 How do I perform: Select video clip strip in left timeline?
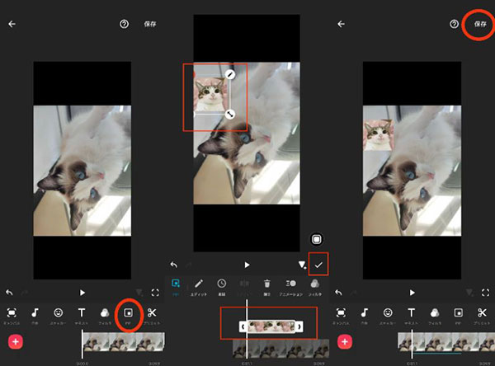click(124, 342)
